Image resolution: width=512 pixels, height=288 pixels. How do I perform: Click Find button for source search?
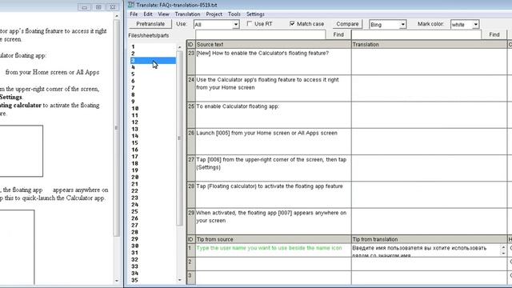point(338,34)
